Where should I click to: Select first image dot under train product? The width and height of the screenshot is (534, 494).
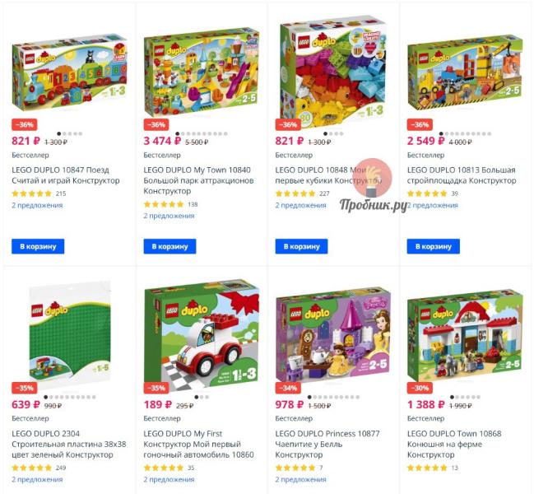59,133
